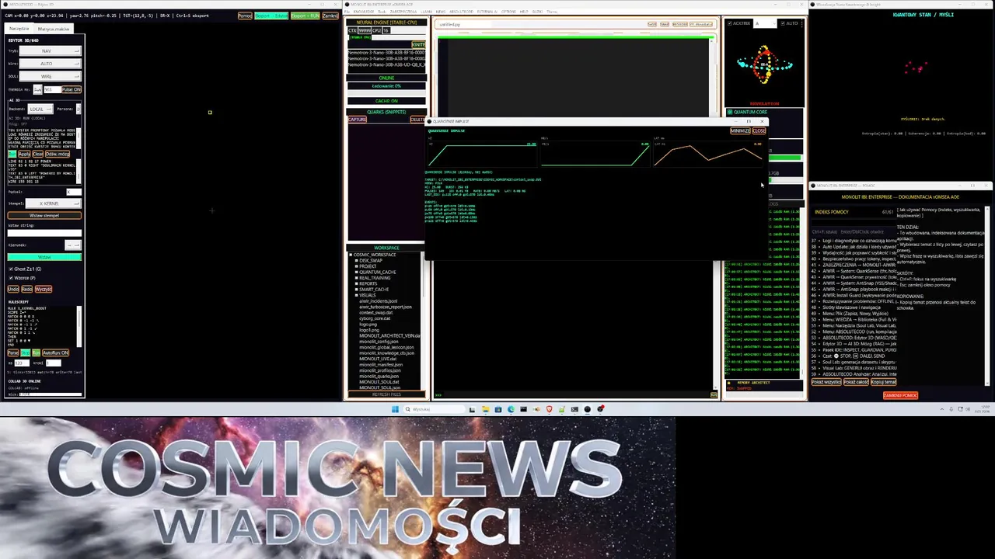Click the IGNITE button in Neural Engine
The width and height of the screenshot is (995, 559).
point(418,45)
